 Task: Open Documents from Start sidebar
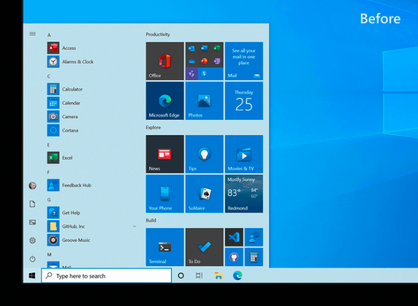tap(32, 204)
